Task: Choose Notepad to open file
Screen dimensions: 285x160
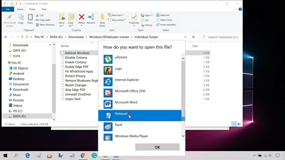Action: click(139, 116)
